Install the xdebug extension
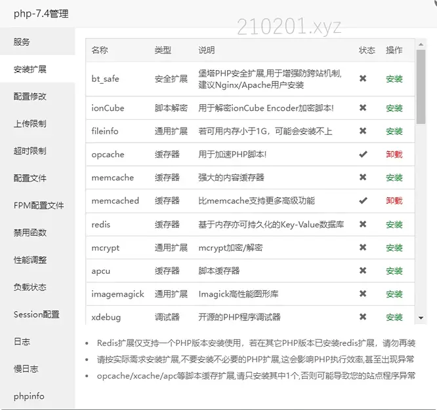 click(394, 317)
